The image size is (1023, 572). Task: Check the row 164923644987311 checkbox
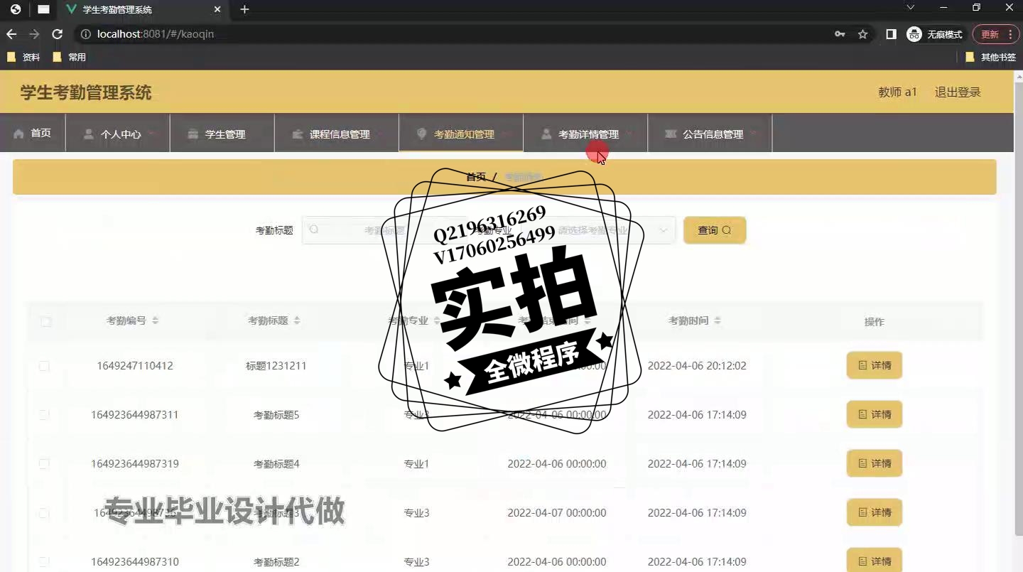pos(44,415)
